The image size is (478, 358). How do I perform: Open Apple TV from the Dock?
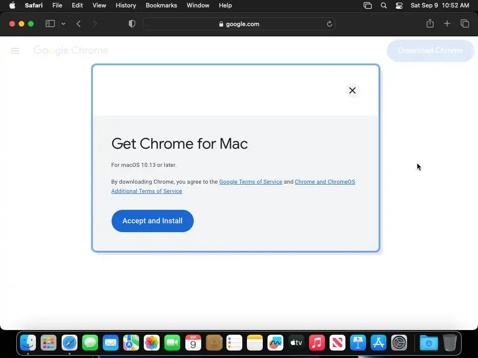pyautogui.click(x=296, y=343)
